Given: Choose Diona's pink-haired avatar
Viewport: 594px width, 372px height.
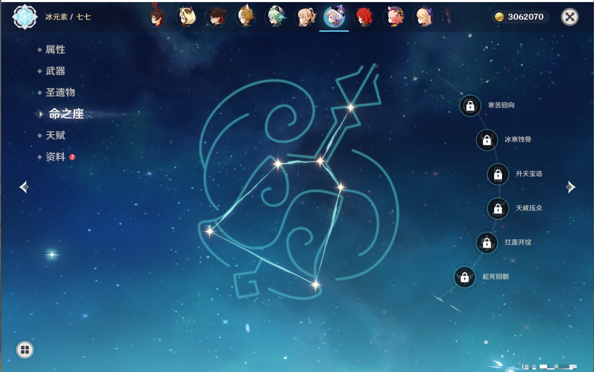Looking at the screenshot, I should pyautogui.click(x=394, y=16).
